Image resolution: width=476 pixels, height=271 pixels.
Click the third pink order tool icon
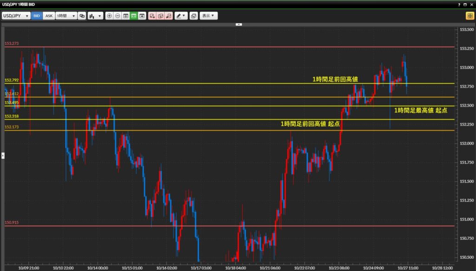[x=168, y=16]
